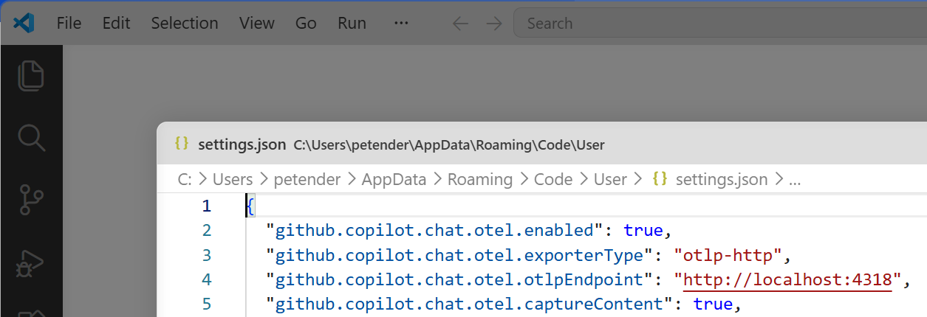Viewport: 927px width, 317px height.
Task: Click the User breadcrumb segment
Action: click(610, 179)
